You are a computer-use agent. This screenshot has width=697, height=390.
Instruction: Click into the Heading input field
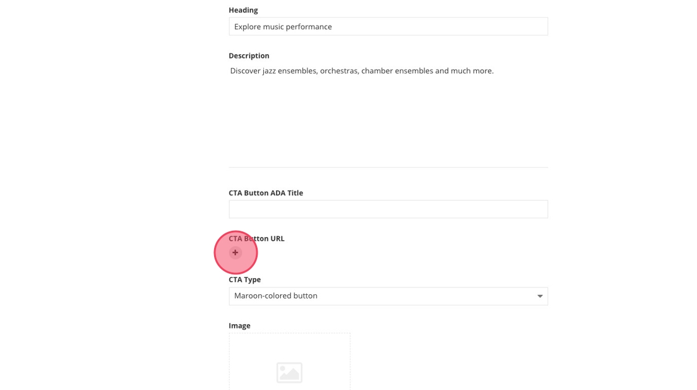click(x=436, y=27)
